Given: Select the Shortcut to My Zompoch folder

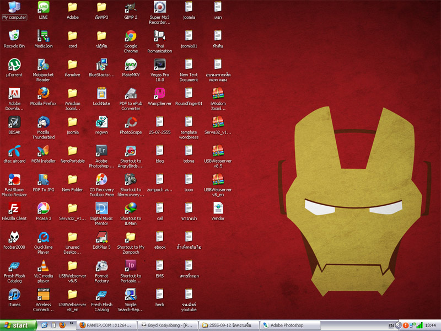Looking at the screenshot, I should 131,243.
